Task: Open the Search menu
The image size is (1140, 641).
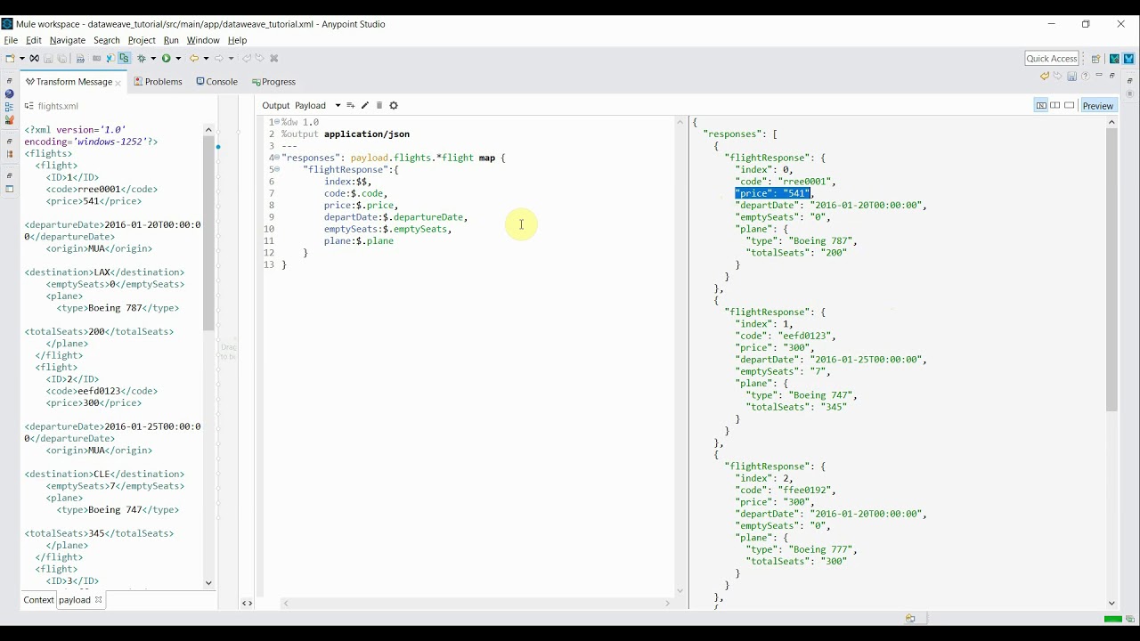Action: tap(107, 40)
